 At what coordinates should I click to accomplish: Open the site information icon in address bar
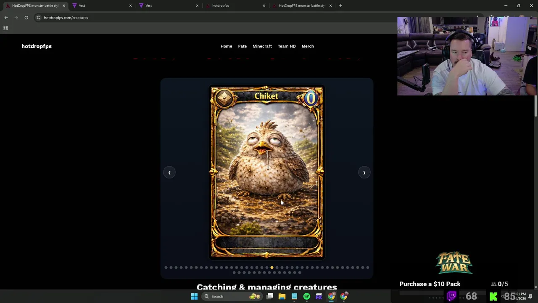point(38,18)
